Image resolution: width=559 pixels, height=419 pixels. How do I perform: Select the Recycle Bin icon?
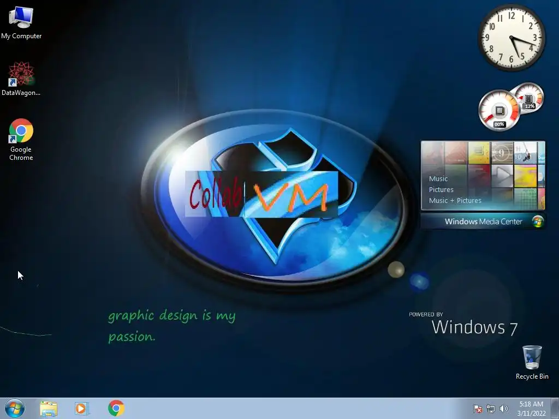532,362
